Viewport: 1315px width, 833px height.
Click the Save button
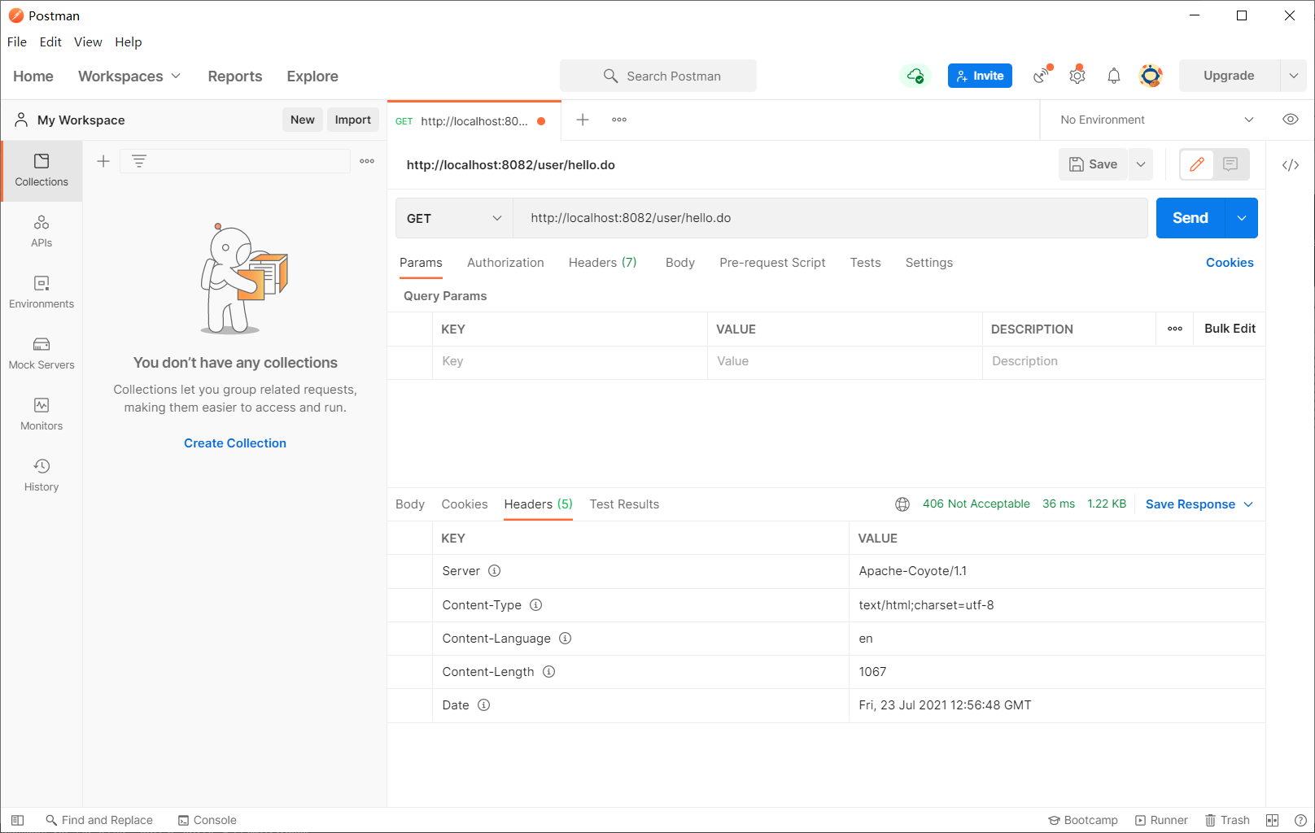1093,164
